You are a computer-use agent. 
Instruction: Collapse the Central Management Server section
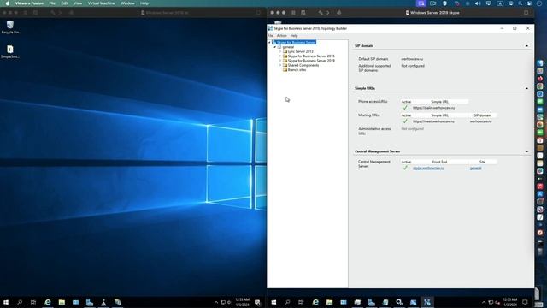tap(526, 151)
